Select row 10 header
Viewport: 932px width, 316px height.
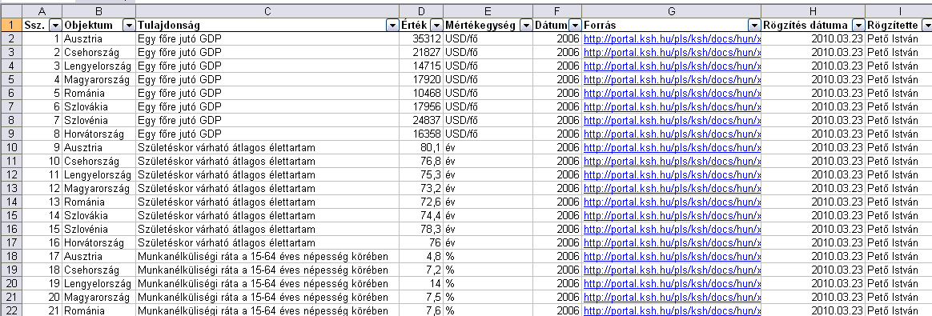point(10,147)
